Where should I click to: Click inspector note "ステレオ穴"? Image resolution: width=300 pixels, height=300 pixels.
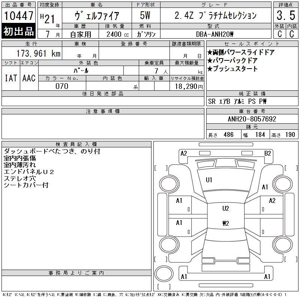(x=20, y=178)
